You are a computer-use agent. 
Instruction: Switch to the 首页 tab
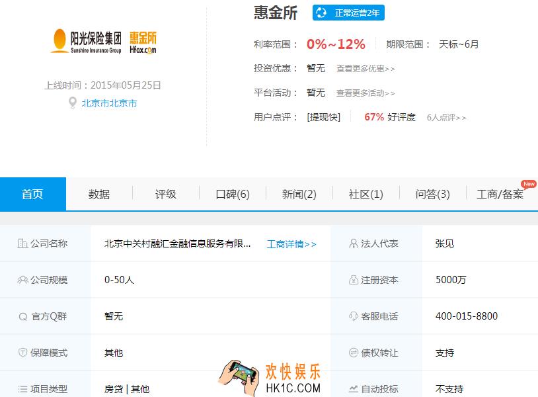[32, 194]
